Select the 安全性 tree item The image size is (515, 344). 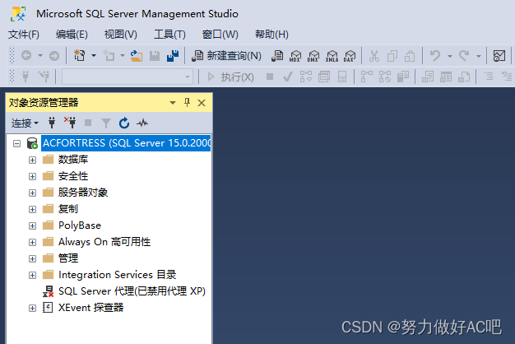[x=73, y=176]
